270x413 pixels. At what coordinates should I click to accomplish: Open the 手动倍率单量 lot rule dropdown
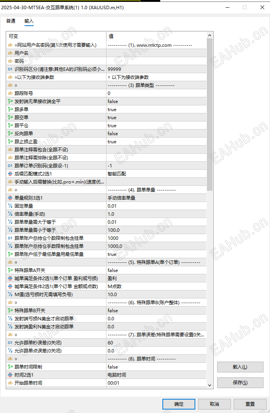click(x=157, y=198)
